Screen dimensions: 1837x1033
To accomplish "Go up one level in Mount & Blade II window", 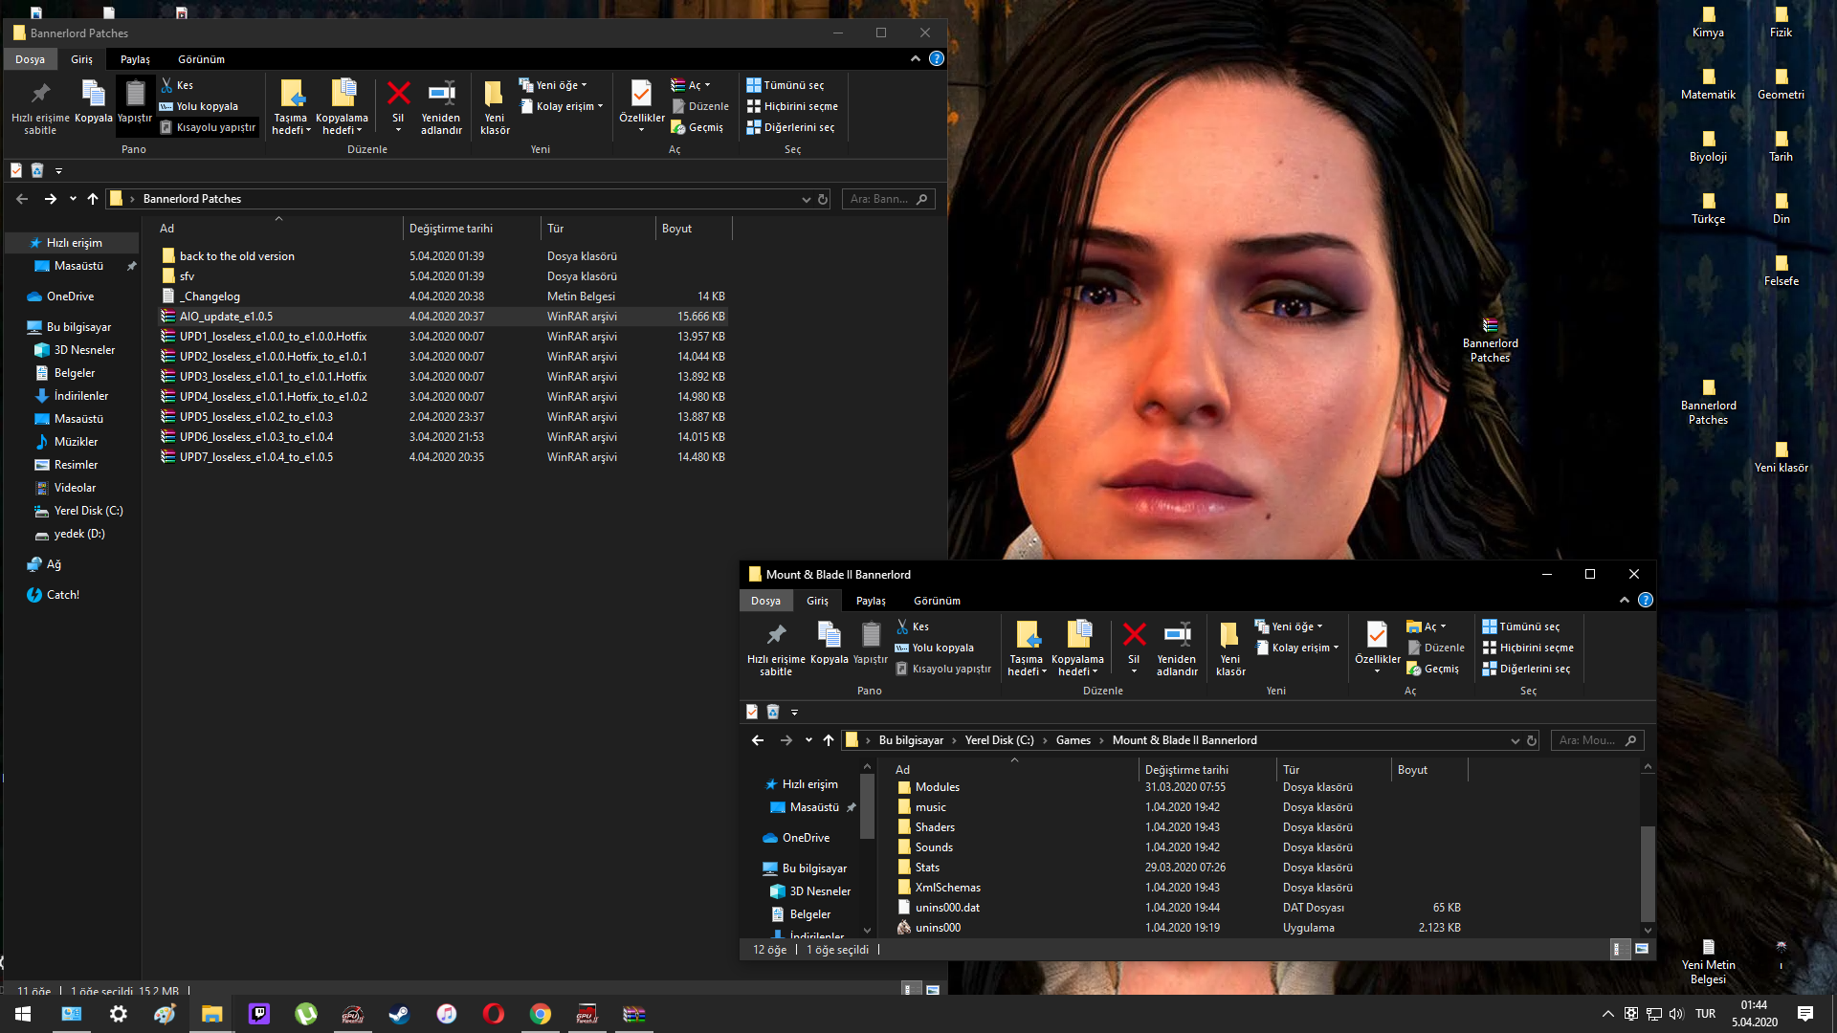I will pos(829,740).
